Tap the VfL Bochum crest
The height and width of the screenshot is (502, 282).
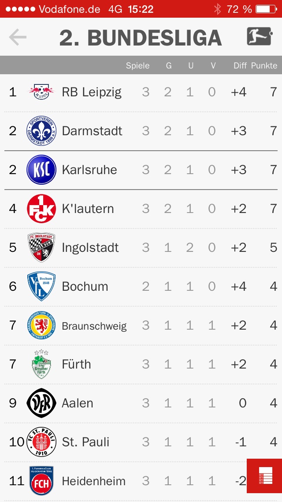[41, 286]
